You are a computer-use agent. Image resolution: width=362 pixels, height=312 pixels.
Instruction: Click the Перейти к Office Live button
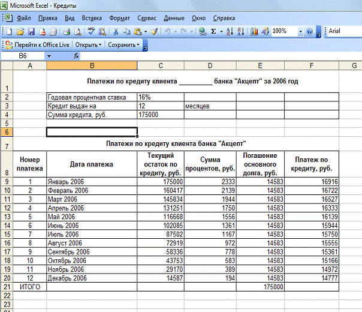[38, 44]
